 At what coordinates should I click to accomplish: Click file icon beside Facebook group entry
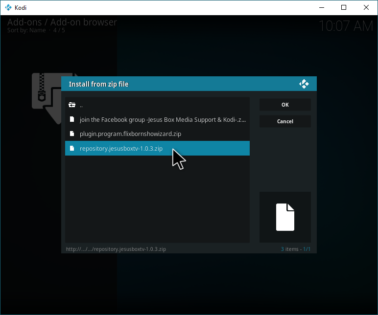(72, 119)
